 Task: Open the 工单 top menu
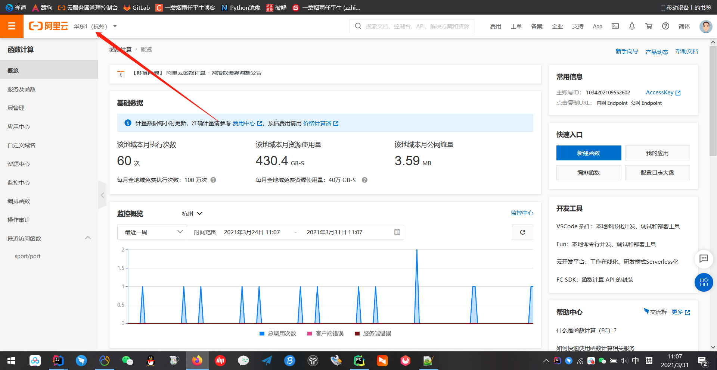[516, 26]
